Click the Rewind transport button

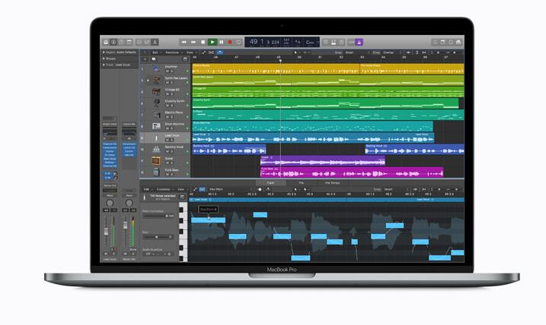point(184,42)
